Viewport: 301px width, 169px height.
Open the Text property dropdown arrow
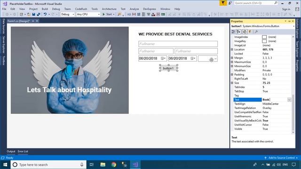click(x=289, y=100)
